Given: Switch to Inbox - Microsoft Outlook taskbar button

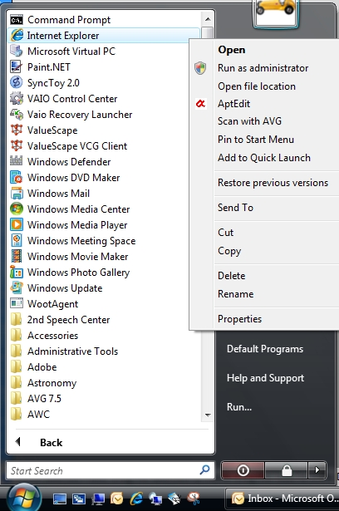Looking at the screenshot, I should (x=283, y=499).
